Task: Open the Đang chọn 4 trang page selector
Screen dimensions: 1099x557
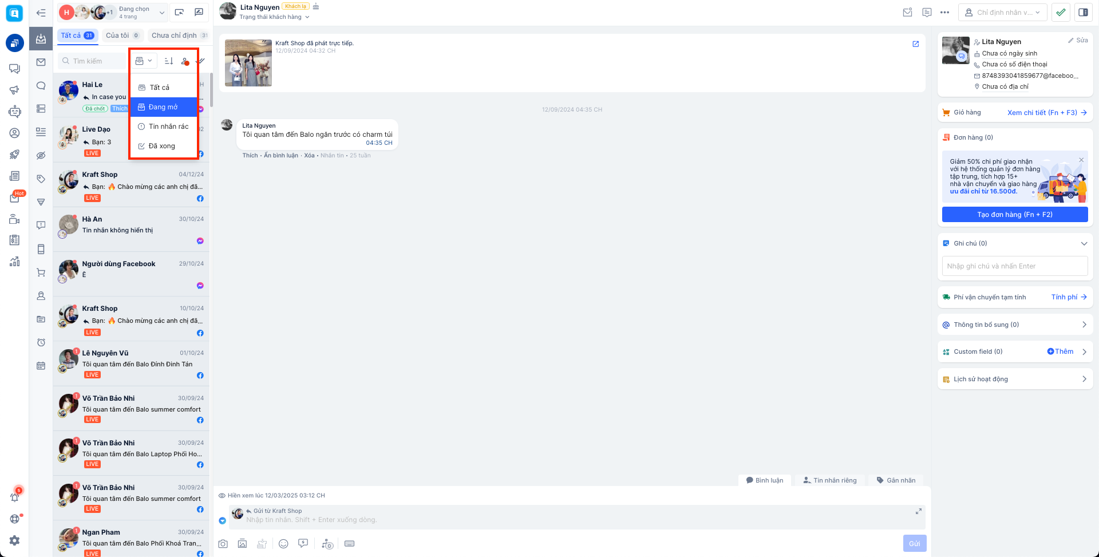Action: (x=112, y=12)
